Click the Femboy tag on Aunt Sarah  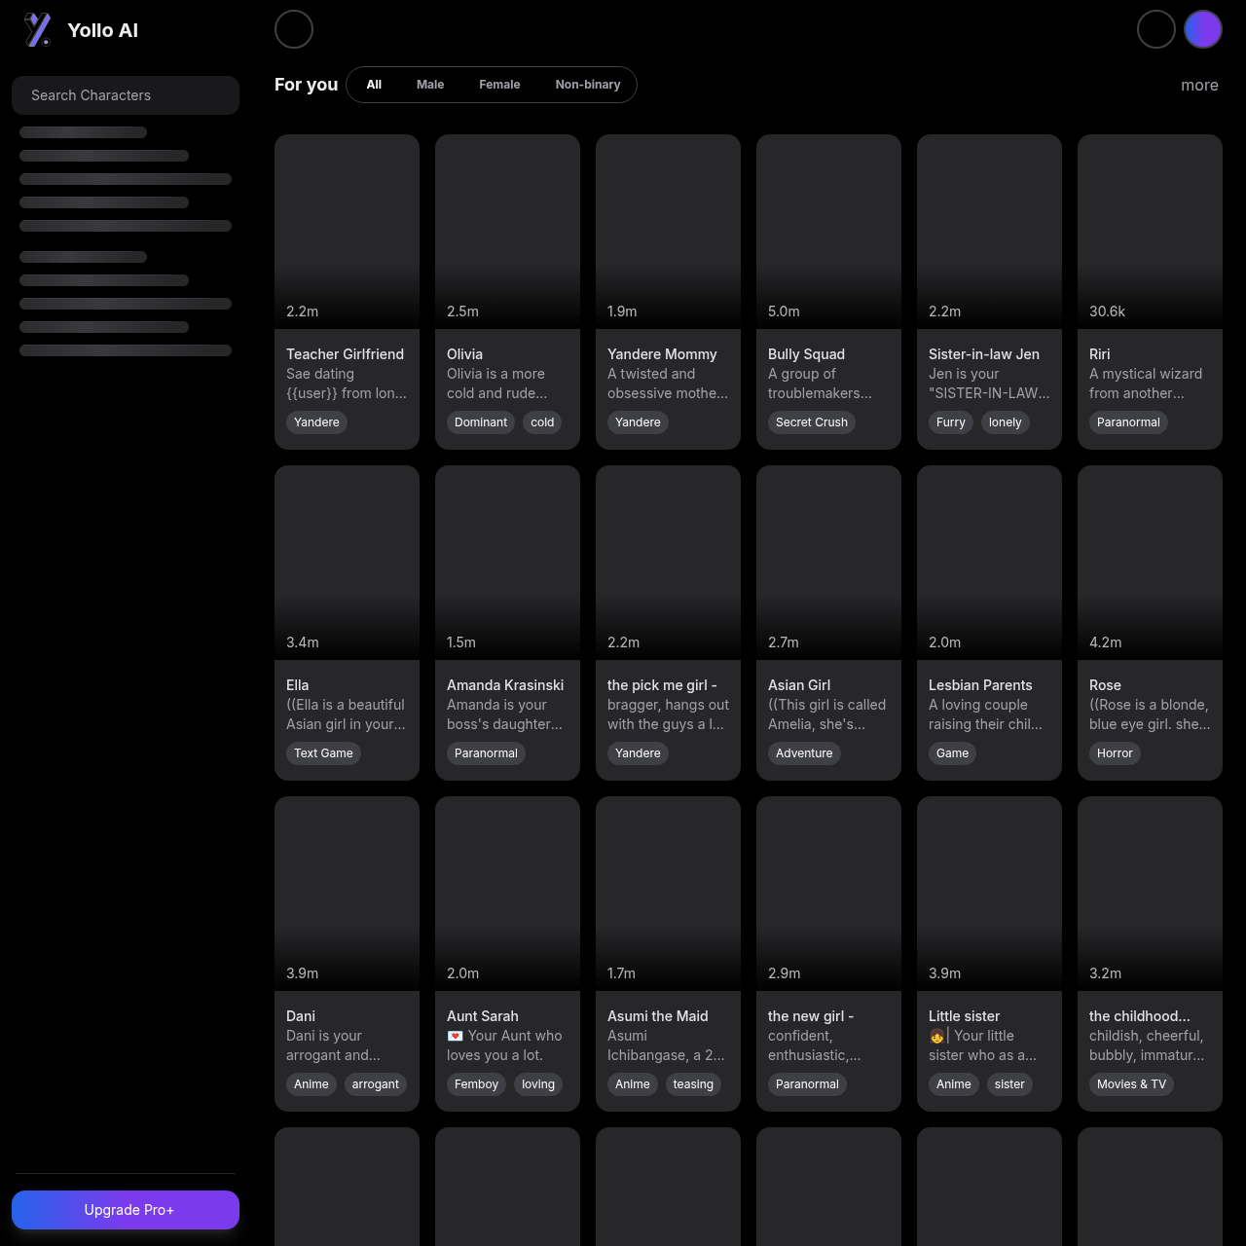point(476,1084)
